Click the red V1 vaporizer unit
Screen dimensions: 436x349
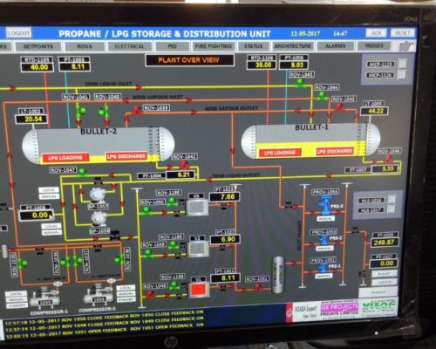199,290
